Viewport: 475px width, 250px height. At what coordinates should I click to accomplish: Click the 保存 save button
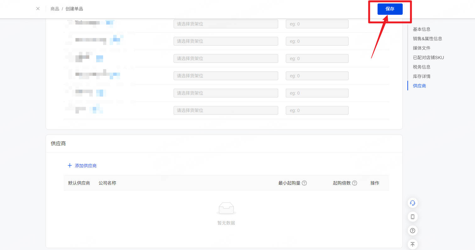(x=390, y=9)
